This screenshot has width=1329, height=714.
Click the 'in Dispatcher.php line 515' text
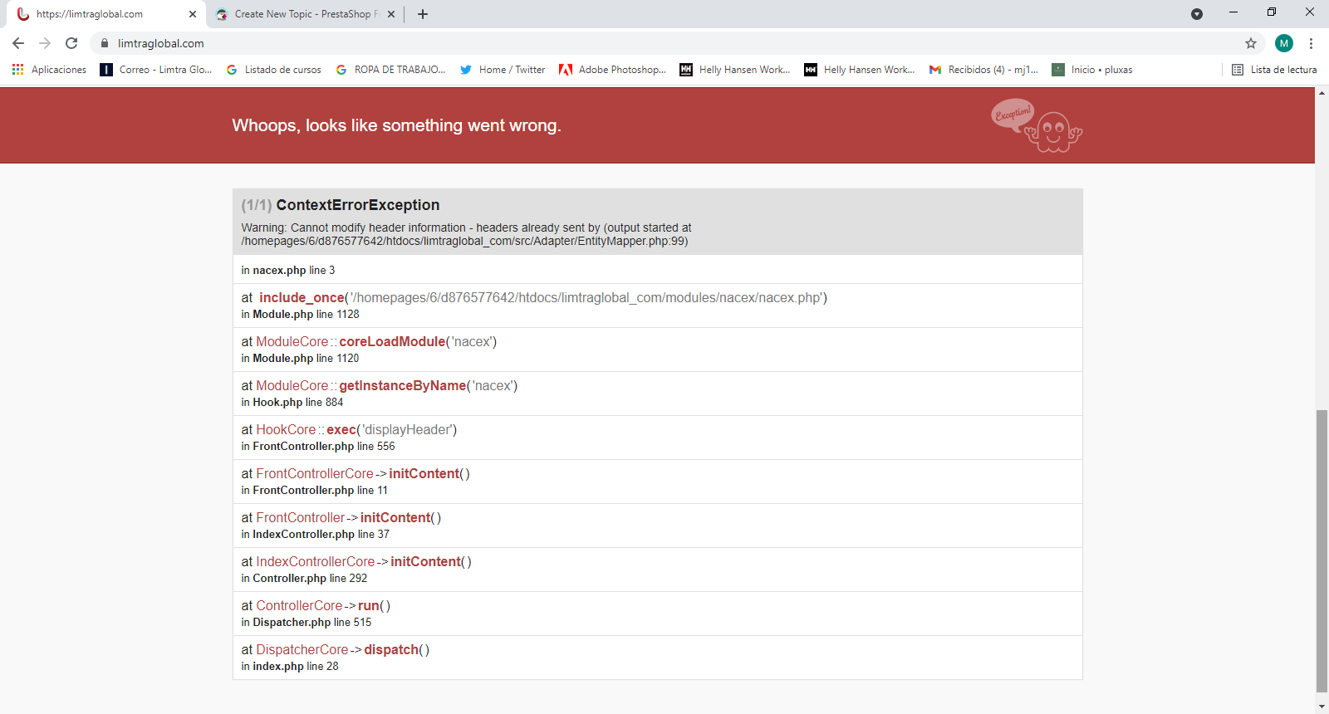coord(307,622)
